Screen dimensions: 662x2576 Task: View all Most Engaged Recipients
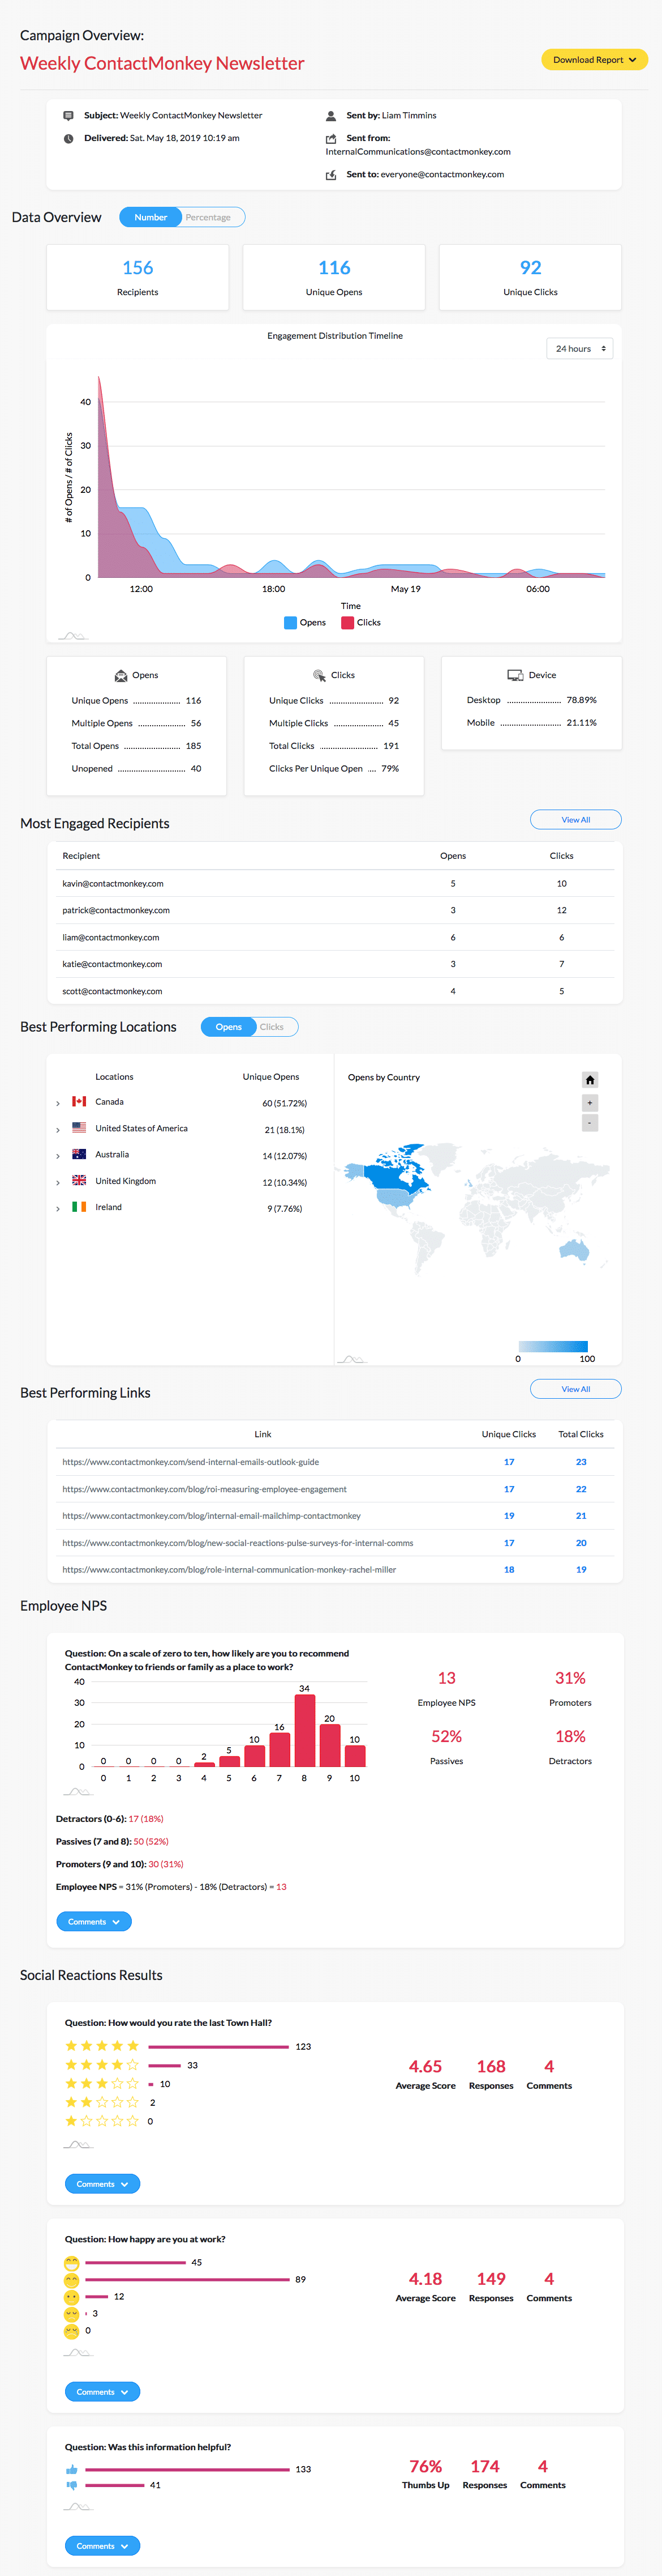coord(575,820)
